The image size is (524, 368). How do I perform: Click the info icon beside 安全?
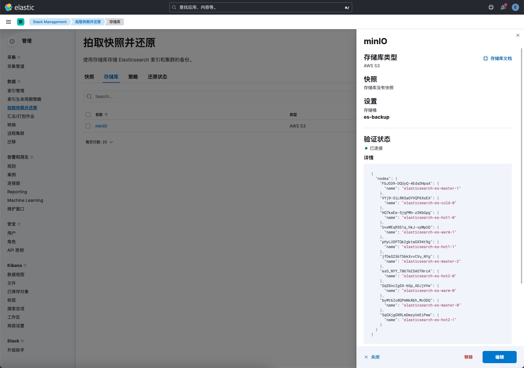point(19,224)
